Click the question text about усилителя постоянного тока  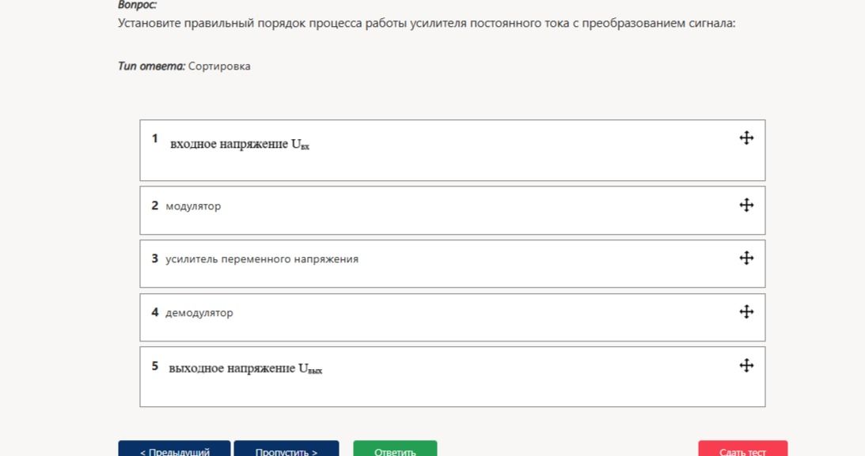(x=427, y=23)
